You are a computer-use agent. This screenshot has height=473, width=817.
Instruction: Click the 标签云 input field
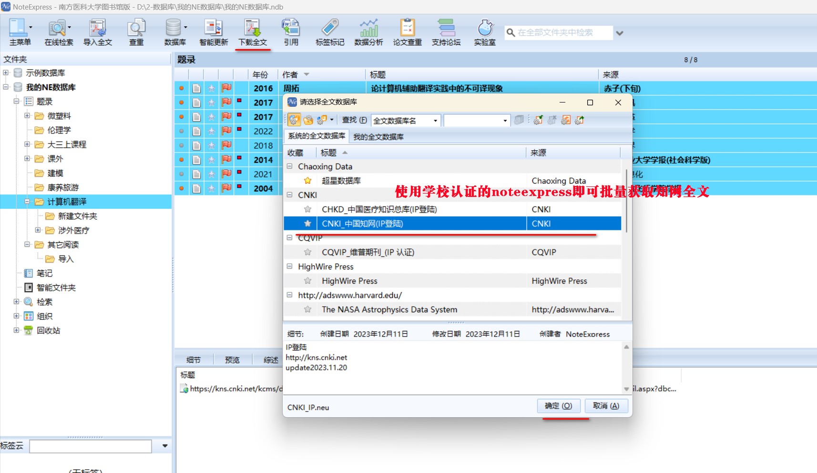(x=91, y=446)
